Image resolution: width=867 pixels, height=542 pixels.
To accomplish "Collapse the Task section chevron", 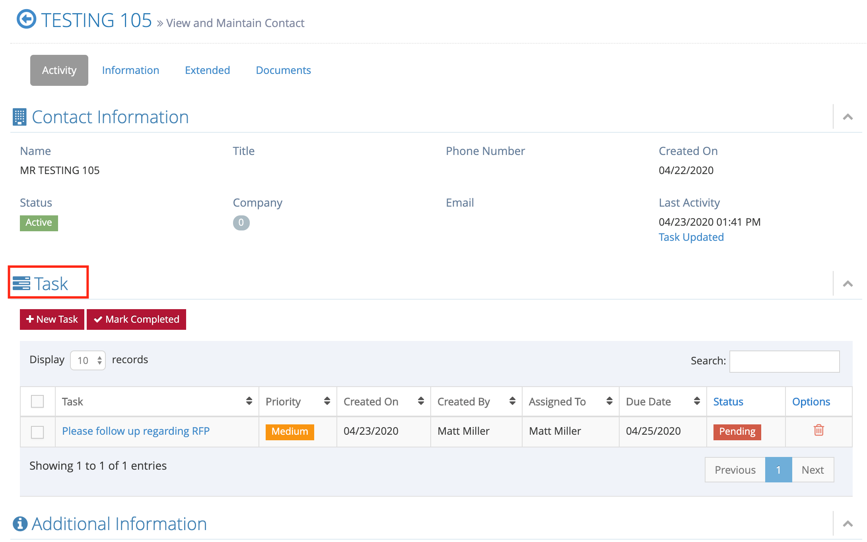I will pyautogui.click(x=848, y=284).
